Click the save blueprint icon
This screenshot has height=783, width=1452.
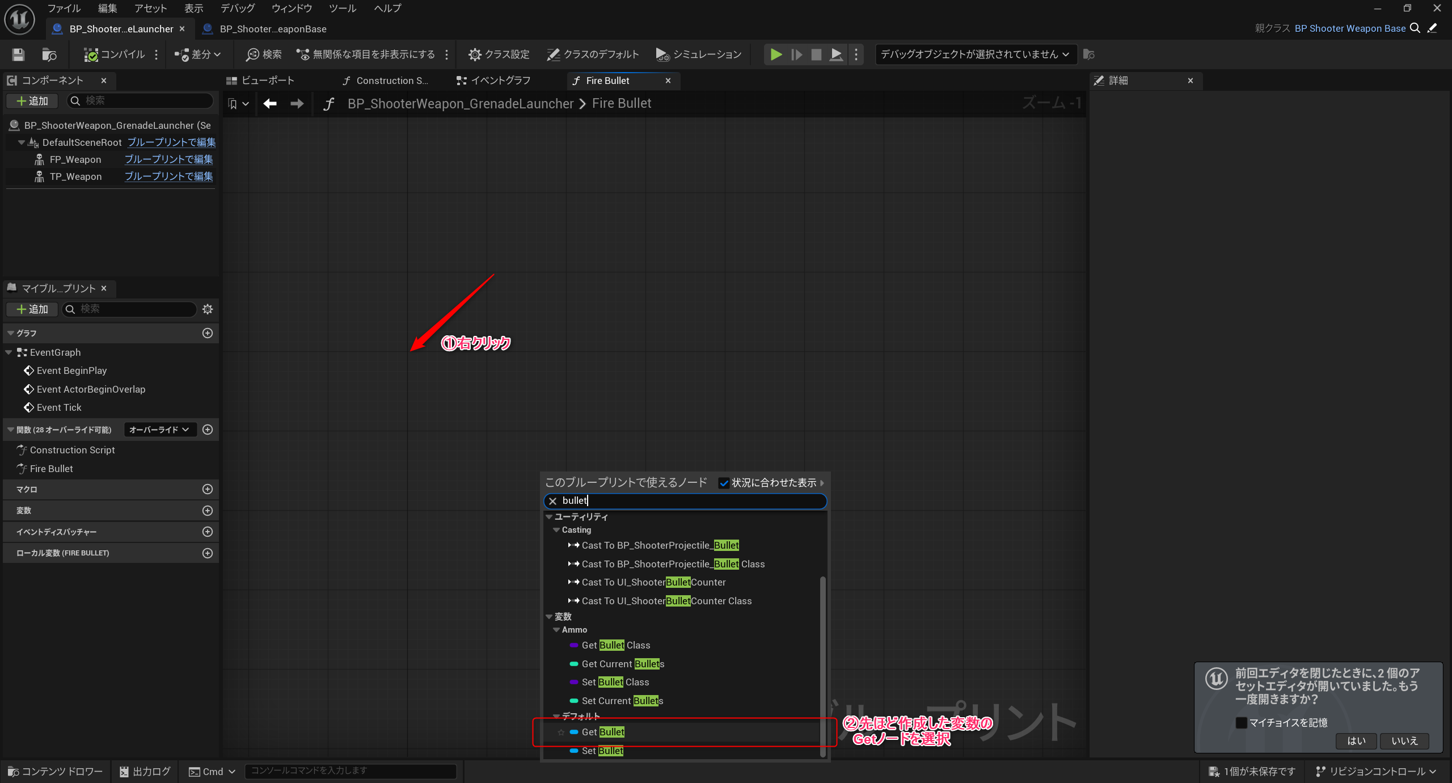(18, 54)
